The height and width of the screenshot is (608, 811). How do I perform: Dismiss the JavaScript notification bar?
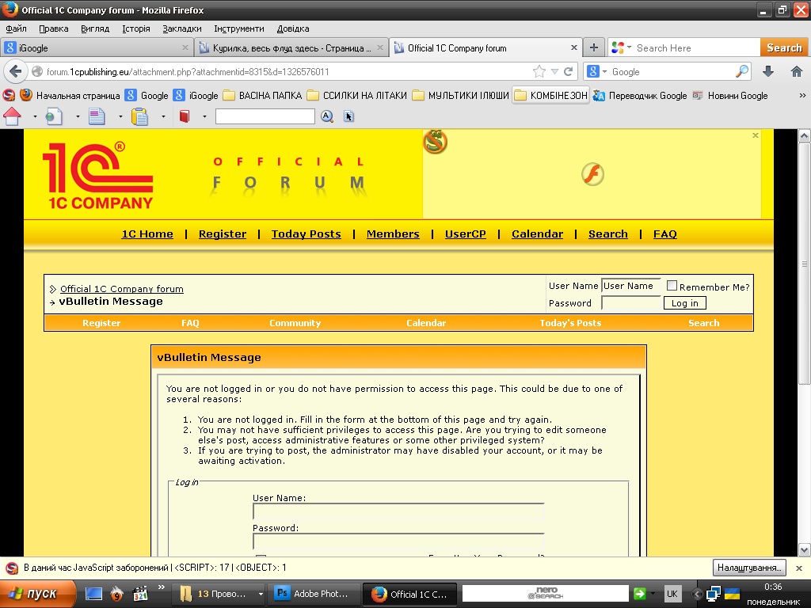tap(799, 568)
